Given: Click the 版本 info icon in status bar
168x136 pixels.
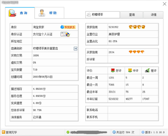Looking at the screenshot, I should [143, 132].
